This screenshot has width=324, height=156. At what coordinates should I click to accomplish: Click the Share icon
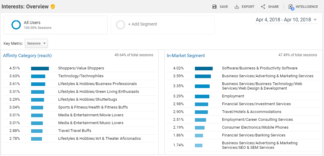(x=263, y=7)
